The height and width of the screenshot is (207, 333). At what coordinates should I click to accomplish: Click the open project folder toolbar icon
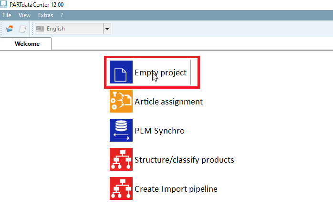[10, 29]
